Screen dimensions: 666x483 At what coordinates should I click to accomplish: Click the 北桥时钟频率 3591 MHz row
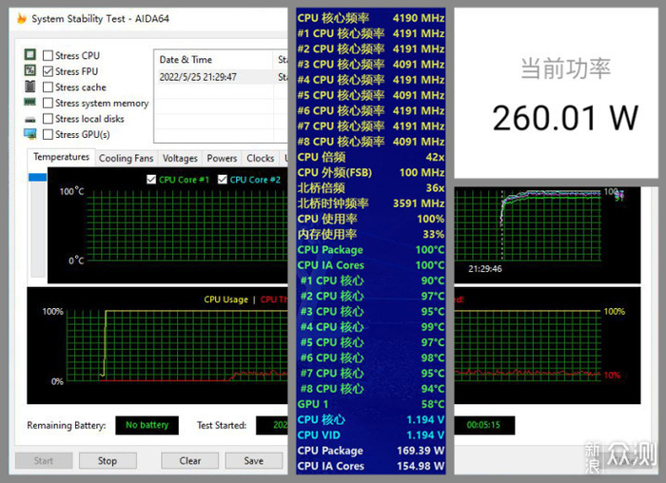point(371,203)
